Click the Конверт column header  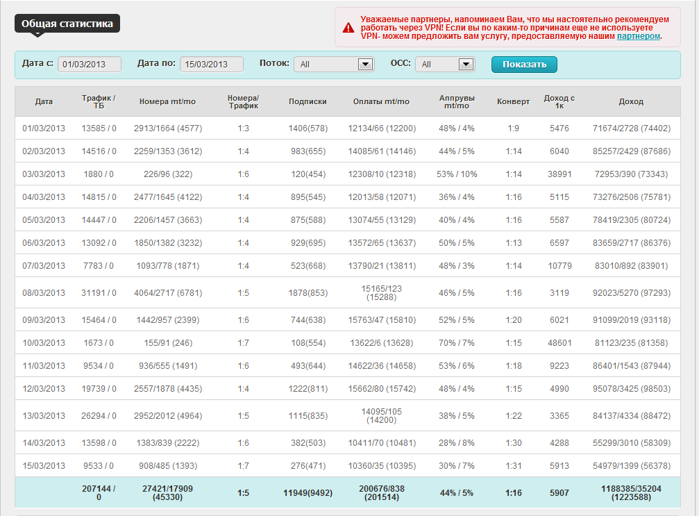[513, 101]
